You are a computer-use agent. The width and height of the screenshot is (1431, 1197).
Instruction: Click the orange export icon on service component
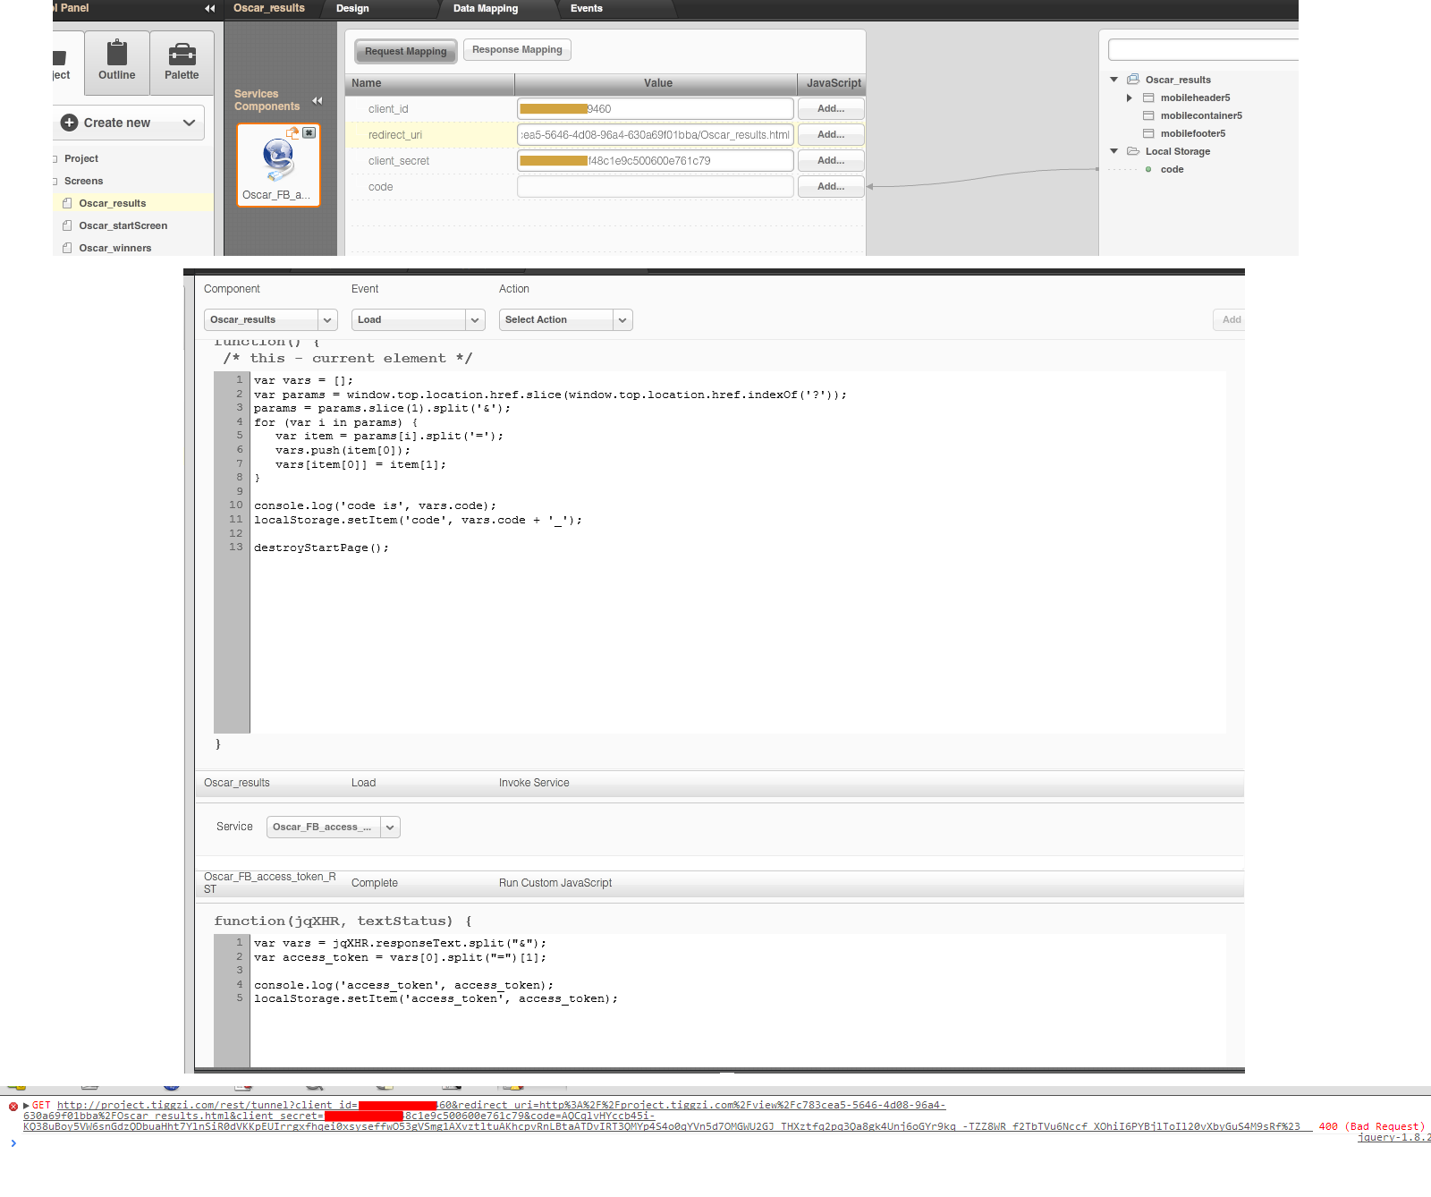[292, 132]
